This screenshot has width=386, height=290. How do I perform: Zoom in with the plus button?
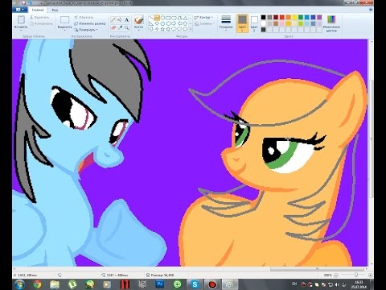coord(370,275)
